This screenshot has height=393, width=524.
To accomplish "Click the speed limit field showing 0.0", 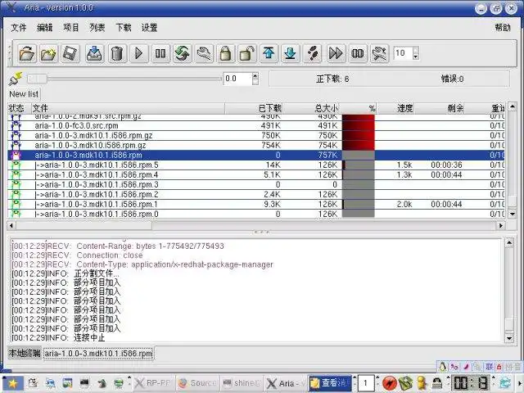I will click(237, 79).
